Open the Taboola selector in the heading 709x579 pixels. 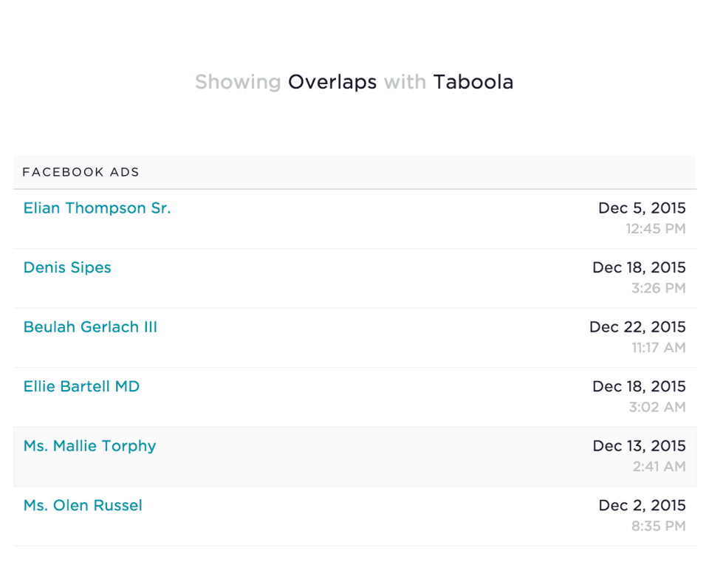tap(473, 82)
